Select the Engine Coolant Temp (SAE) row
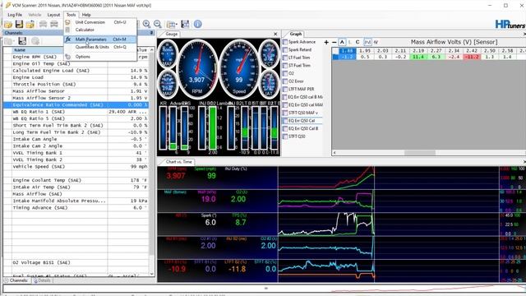Viewport: 526px width, 296px height. click(x=76, y=180)
